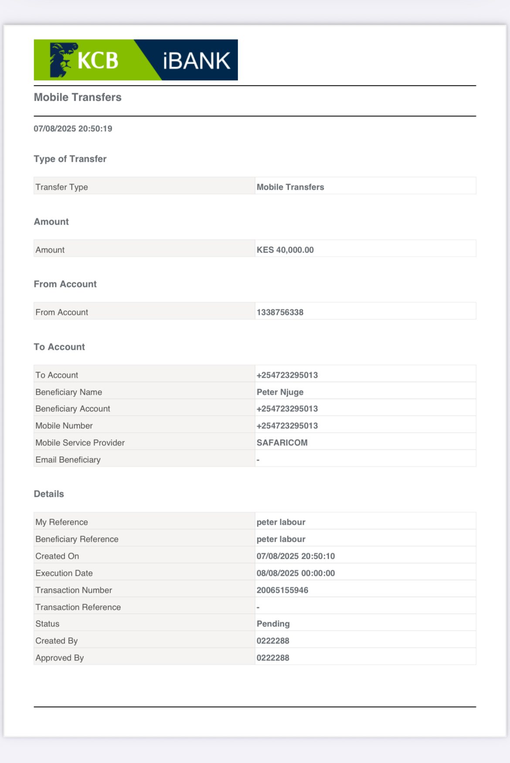Image resolution: width=510 pixels, height=763 pixels.
Task: Click the My Reference value peter labour
Action: 281,522
